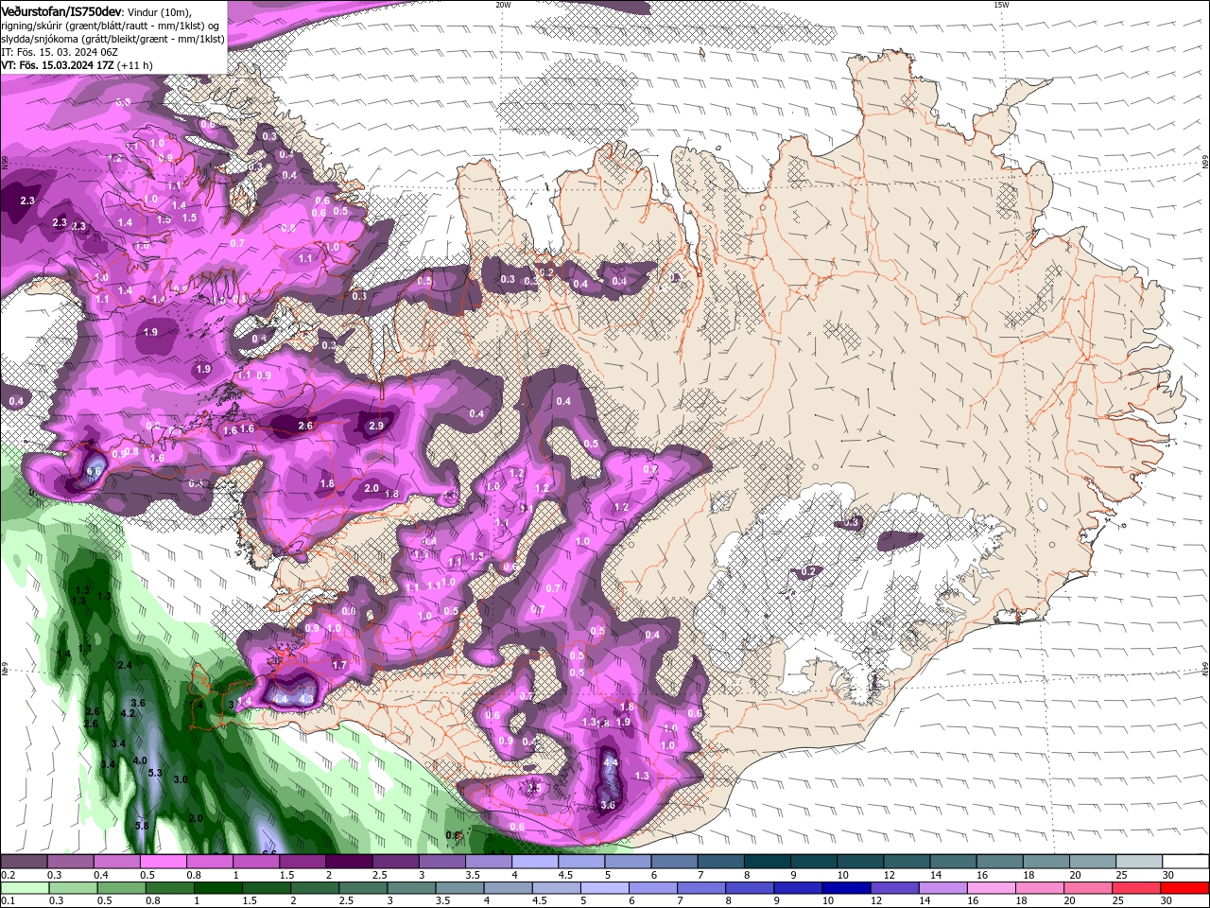
Task: Click the '1.7' snowfall value on the map
Action: [339, 666]
